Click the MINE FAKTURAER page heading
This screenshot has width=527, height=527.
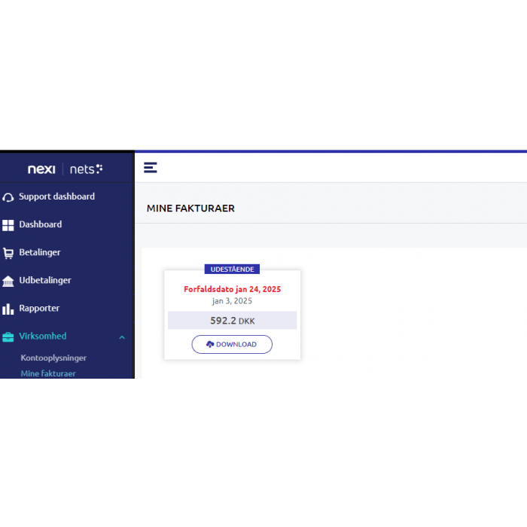click(x=190, y=209)
